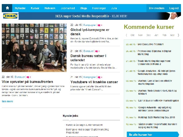
Task: Click Bureauer category on Dansk bureau article
Action: (88, 51)
